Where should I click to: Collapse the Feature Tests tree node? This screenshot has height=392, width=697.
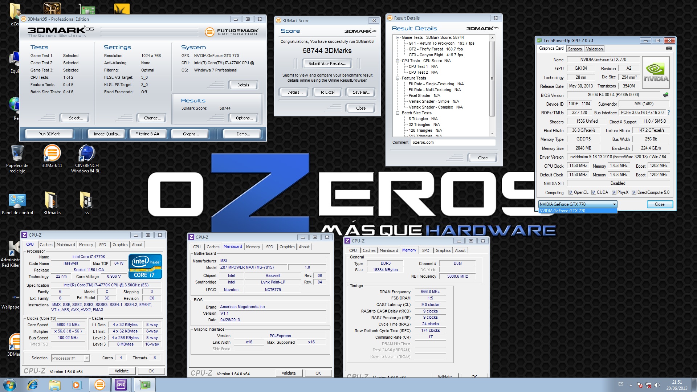[398, 78]
